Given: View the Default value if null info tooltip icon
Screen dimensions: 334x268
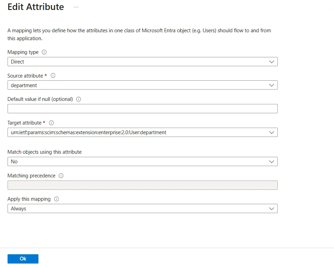Looking at the screenshot, I should click(79, 99).
